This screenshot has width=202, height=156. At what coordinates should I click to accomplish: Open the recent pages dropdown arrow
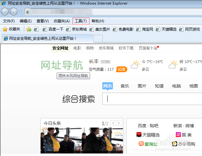pyautogui.click(x=20, y=12)
